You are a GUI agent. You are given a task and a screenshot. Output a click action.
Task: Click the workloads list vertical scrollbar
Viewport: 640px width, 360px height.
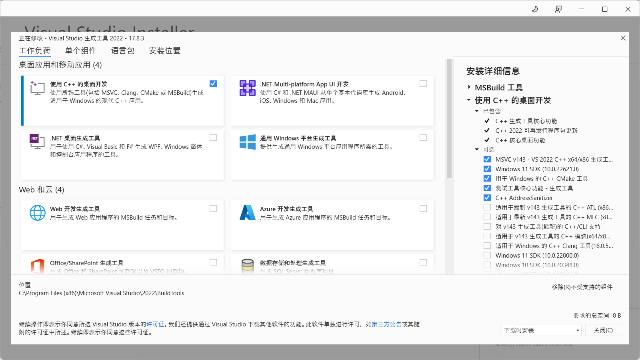[x=449, y=118]
